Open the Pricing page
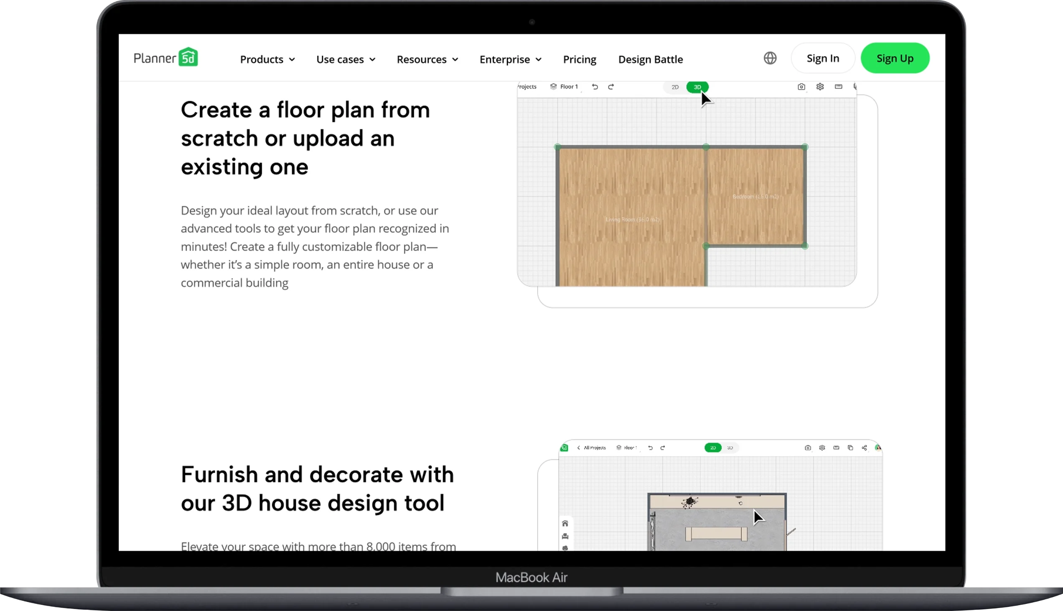This screenshot has width=1063, height=611. point(579,59)
